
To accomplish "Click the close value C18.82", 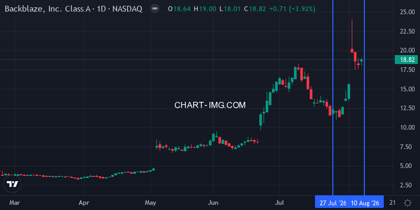I will (x=255, y=9).
